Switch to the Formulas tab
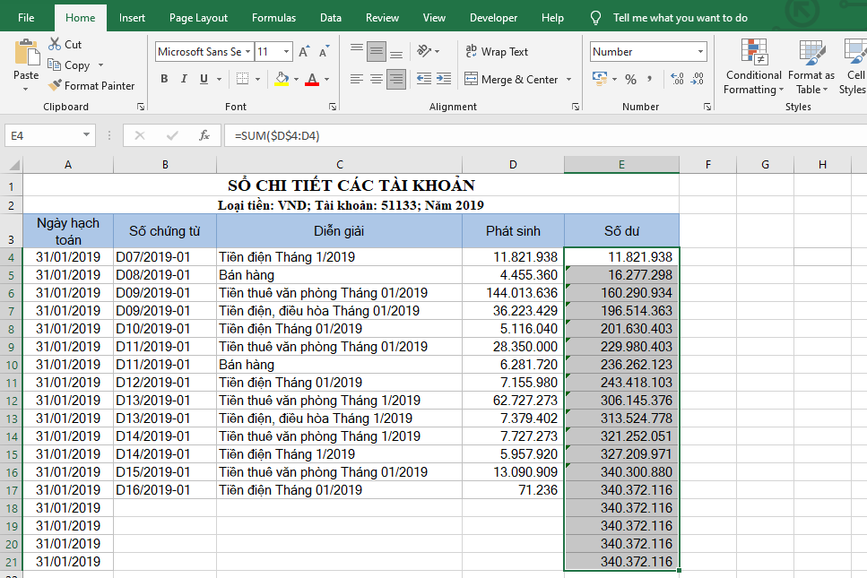Viewport: 867px width, 578px height. pos(273,18)
